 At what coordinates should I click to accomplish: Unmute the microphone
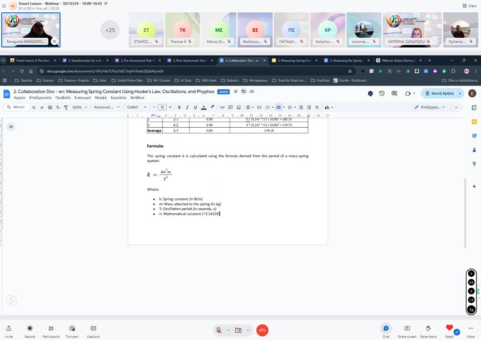[220, 330]
